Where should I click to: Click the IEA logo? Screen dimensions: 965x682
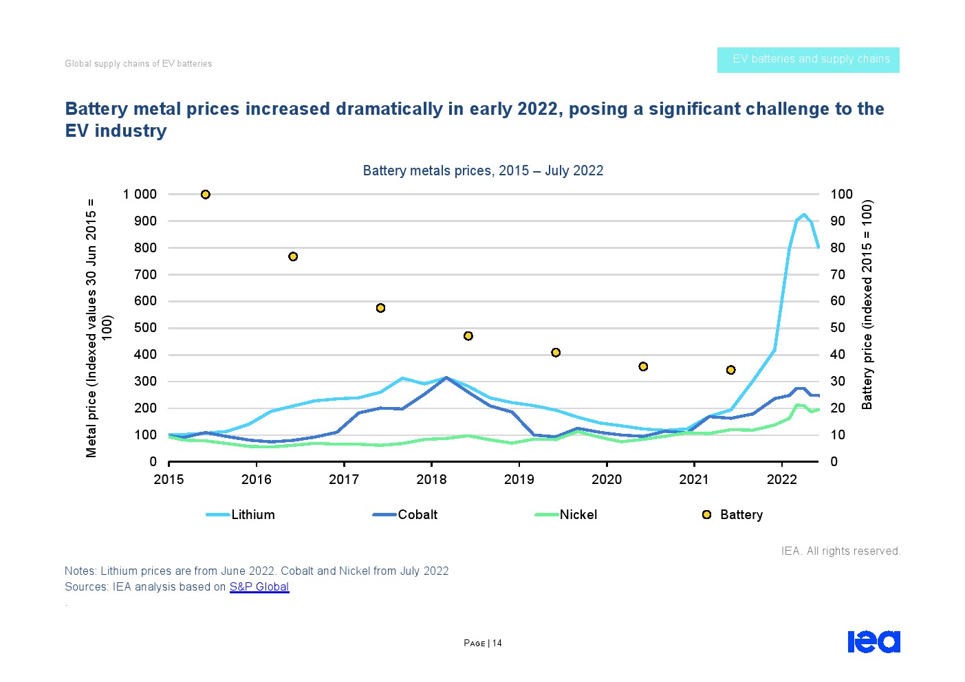(874, 641)
